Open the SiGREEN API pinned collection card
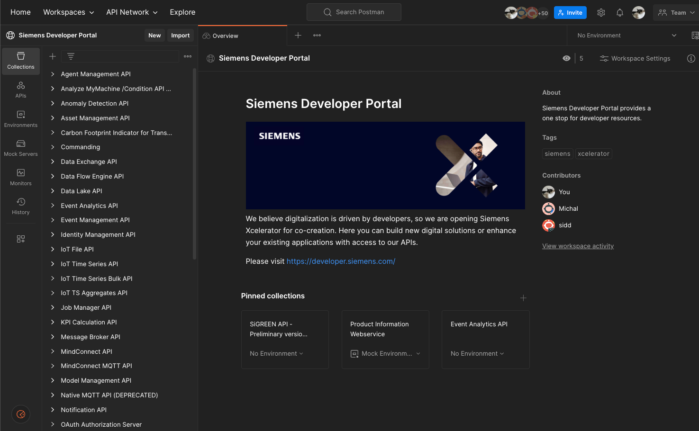The image size is (699, 431). 285,340
